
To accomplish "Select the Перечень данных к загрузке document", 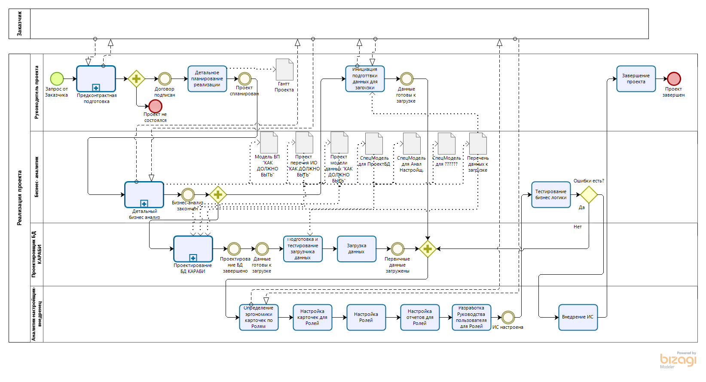I will coord(478,143).
